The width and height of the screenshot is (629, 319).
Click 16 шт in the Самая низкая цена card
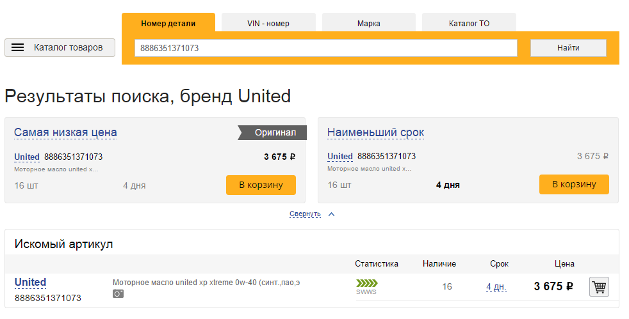click(x=26, y=186)
